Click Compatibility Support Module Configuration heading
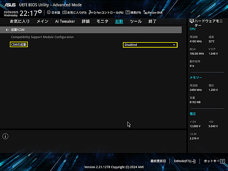 42,37
